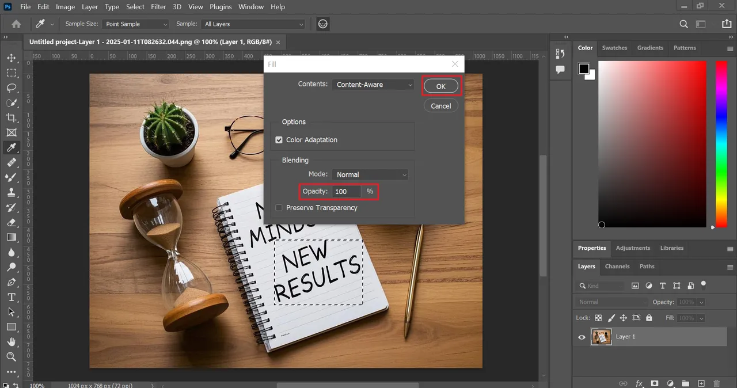This screenshot has width=737, height=388.
Task: Click inside the color picker gradient field
Action: pyautogui.click(x=652, y=144)
